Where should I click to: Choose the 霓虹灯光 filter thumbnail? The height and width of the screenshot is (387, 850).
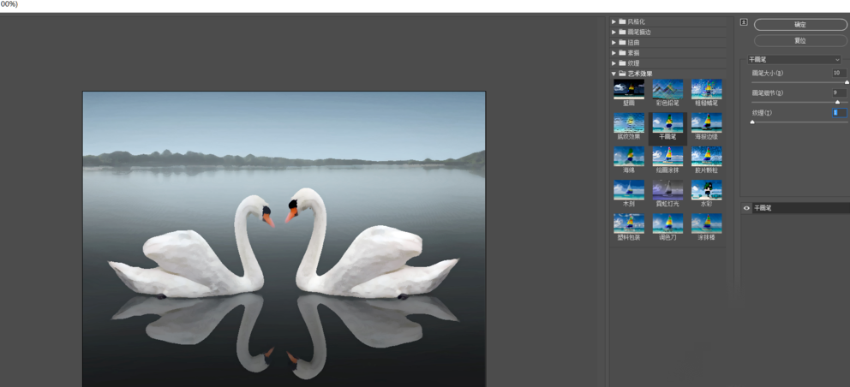tap(667, 190)
